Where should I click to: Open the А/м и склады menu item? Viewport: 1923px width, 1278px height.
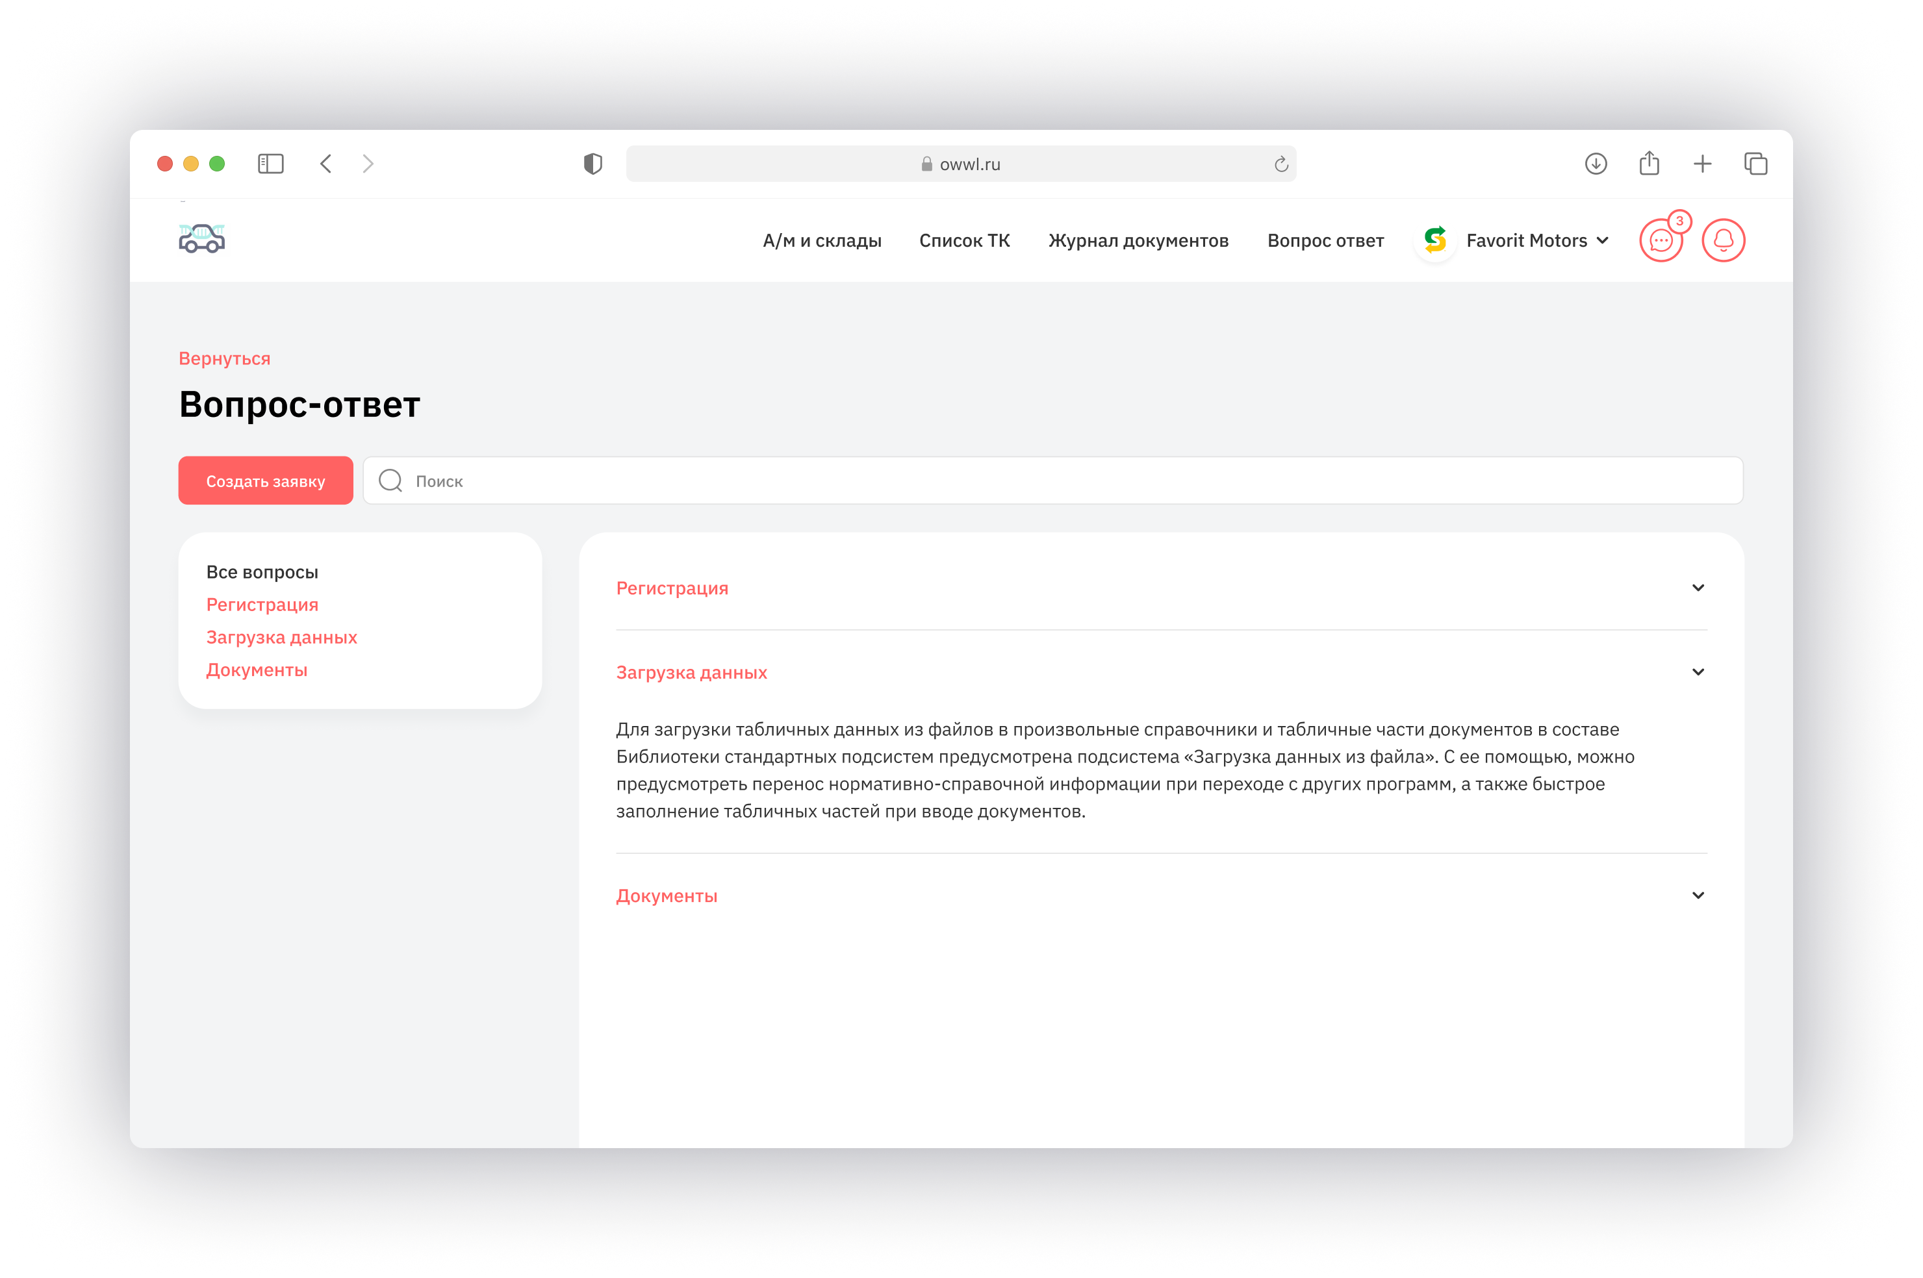coord(822,240)
